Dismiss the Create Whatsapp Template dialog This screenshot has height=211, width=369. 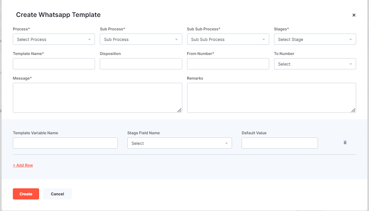pyautogui.click(x=354, y=15)
